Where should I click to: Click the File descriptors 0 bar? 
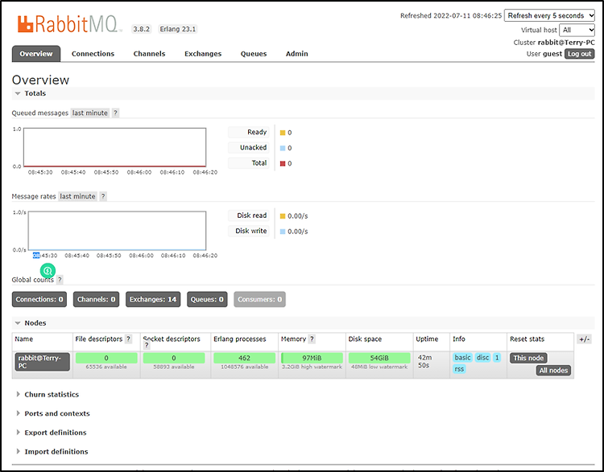click(x=106, y=358)
